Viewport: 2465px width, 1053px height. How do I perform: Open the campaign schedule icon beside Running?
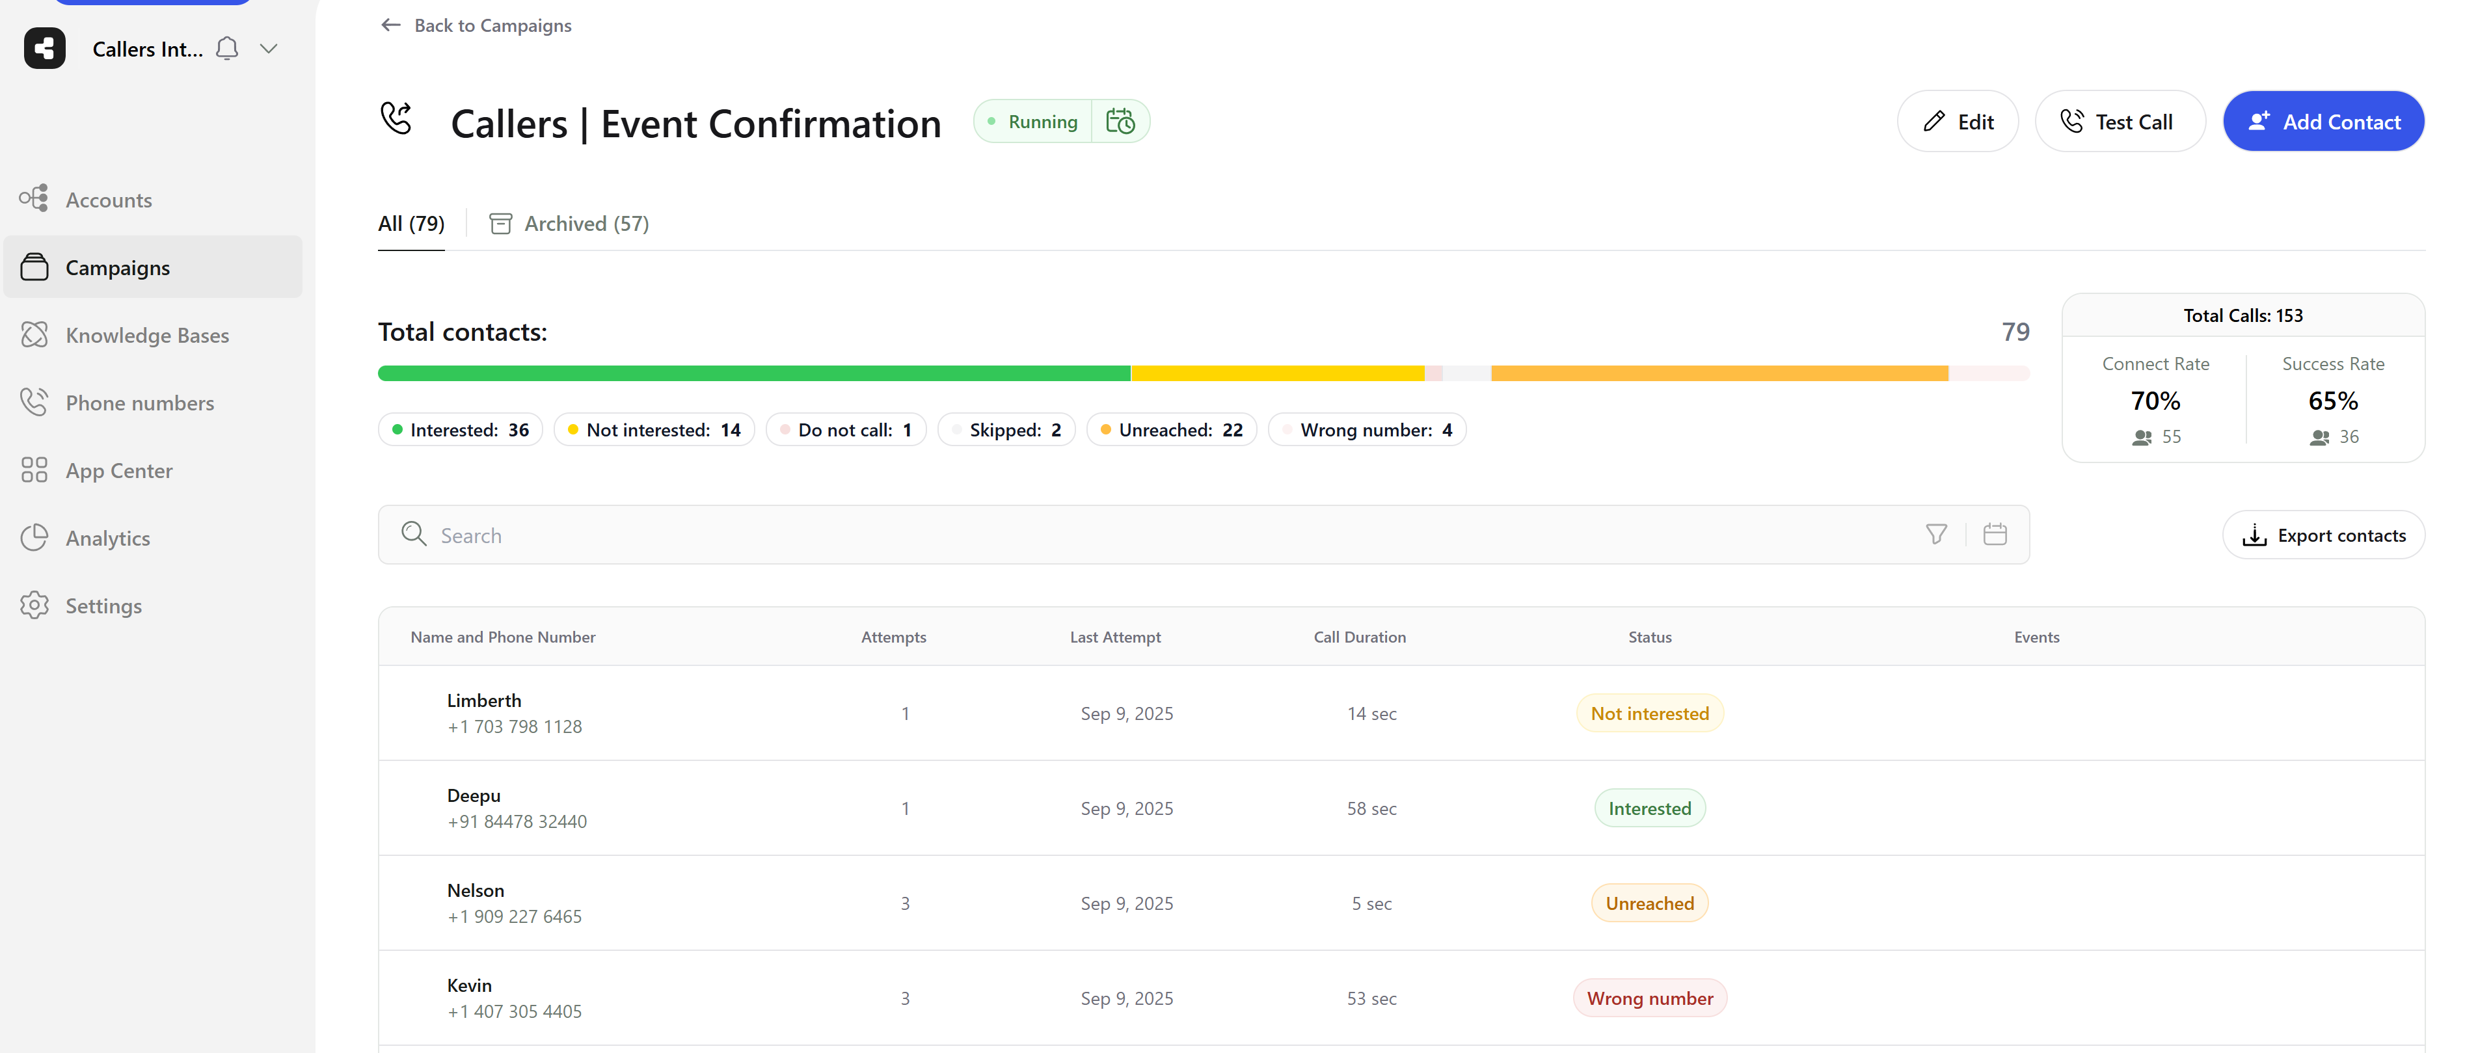coord(1120,120)
